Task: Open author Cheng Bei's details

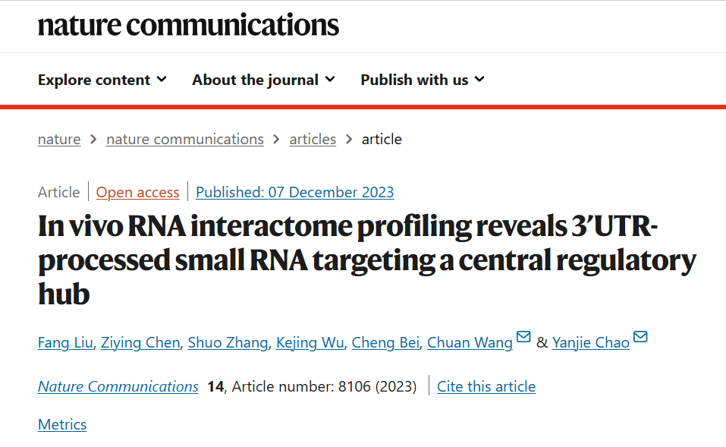Action: coord(386,342)
